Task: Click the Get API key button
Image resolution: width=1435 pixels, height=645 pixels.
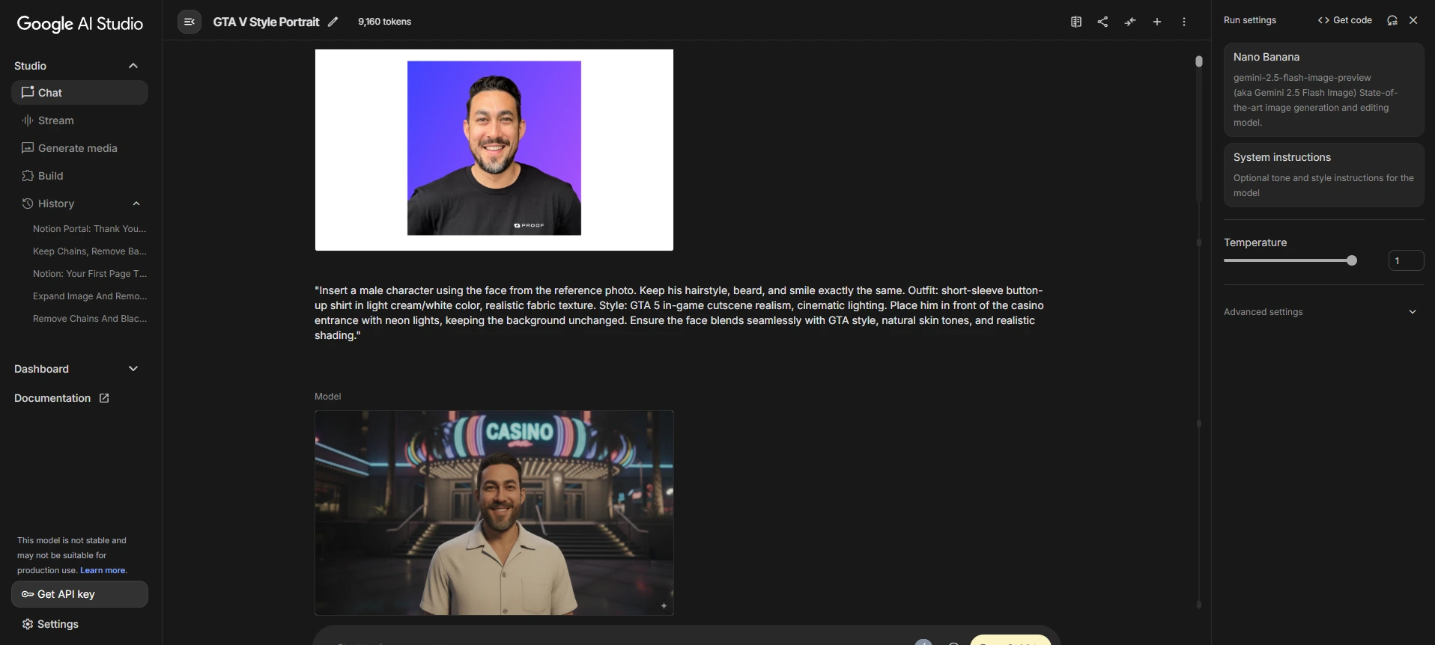Action: point(79,594)
